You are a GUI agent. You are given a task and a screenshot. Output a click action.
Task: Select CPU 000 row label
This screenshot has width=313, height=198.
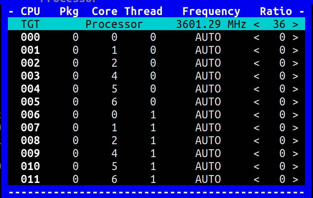click(x=31, y=37)
